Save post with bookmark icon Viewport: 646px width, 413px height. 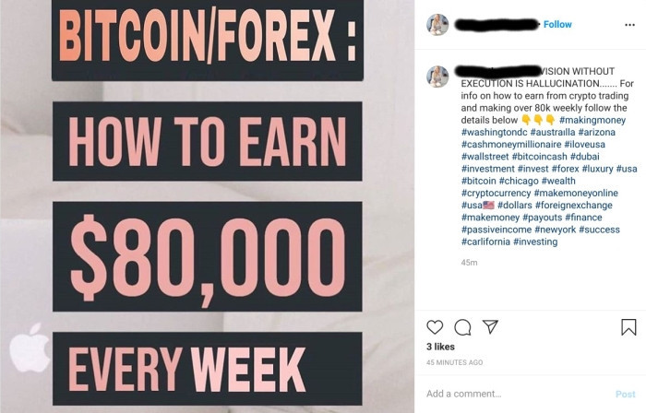628,327
